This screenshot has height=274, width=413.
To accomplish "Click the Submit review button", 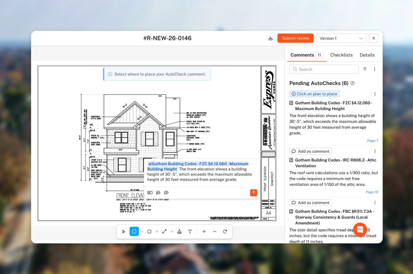I will 295,38.
